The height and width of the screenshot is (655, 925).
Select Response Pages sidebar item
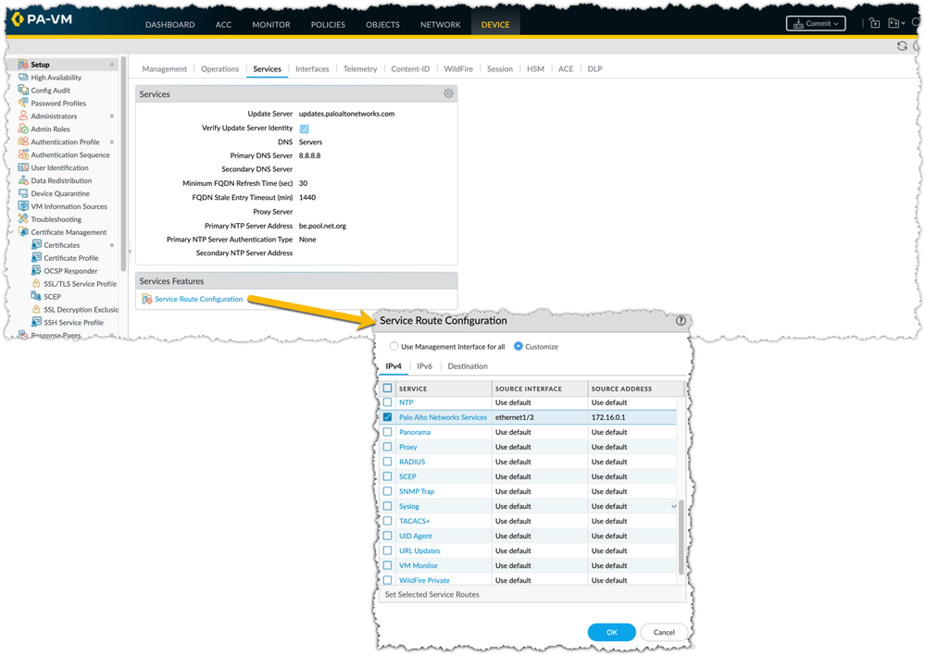point(56,336)
